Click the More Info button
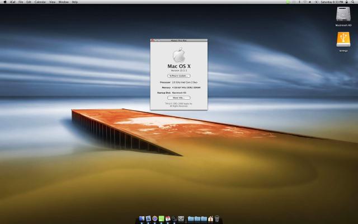 [x=179, y=97]
